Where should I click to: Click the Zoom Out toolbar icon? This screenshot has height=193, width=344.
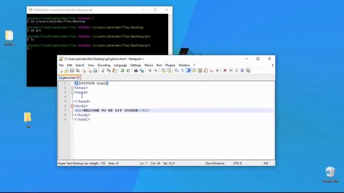[x=155, y=71]
